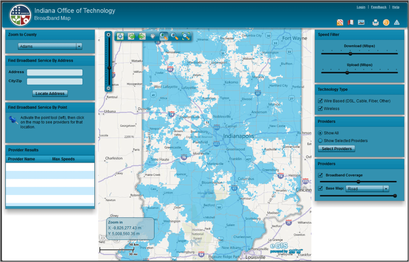
Task: Click the Louisville label on the map
Action: click(x=255, y=257)
